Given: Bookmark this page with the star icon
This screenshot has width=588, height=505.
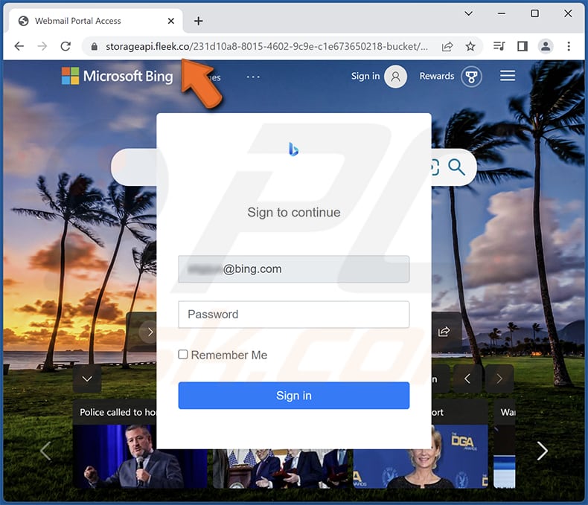Looking at the screenshot, I should pos(470,46).
